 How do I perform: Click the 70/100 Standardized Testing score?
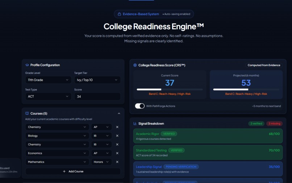(274, 150)
